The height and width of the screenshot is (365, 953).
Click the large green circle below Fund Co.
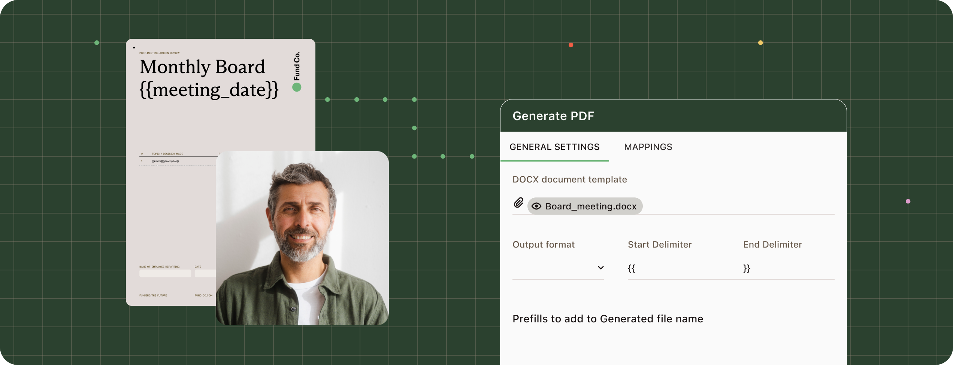(x=297, y=88)
